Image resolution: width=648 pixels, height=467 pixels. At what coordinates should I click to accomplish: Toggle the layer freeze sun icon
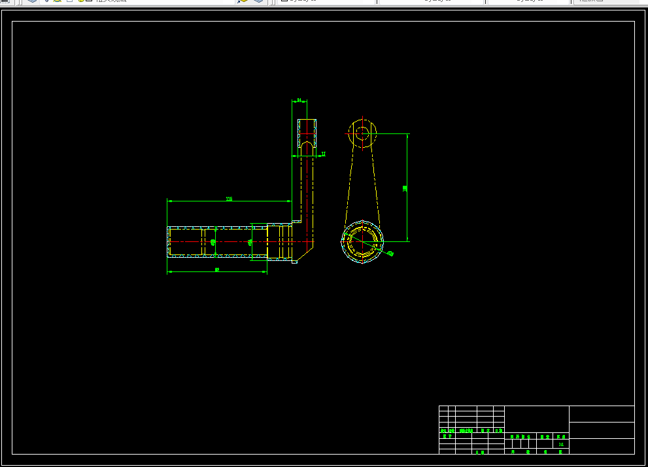click(58, 1)
